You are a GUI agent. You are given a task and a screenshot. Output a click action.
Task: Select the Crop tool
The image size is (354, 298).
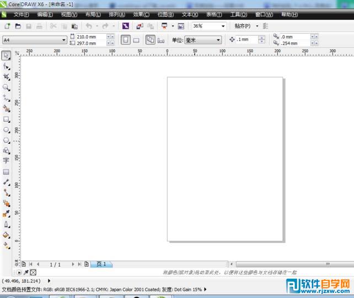pos(6,77)
